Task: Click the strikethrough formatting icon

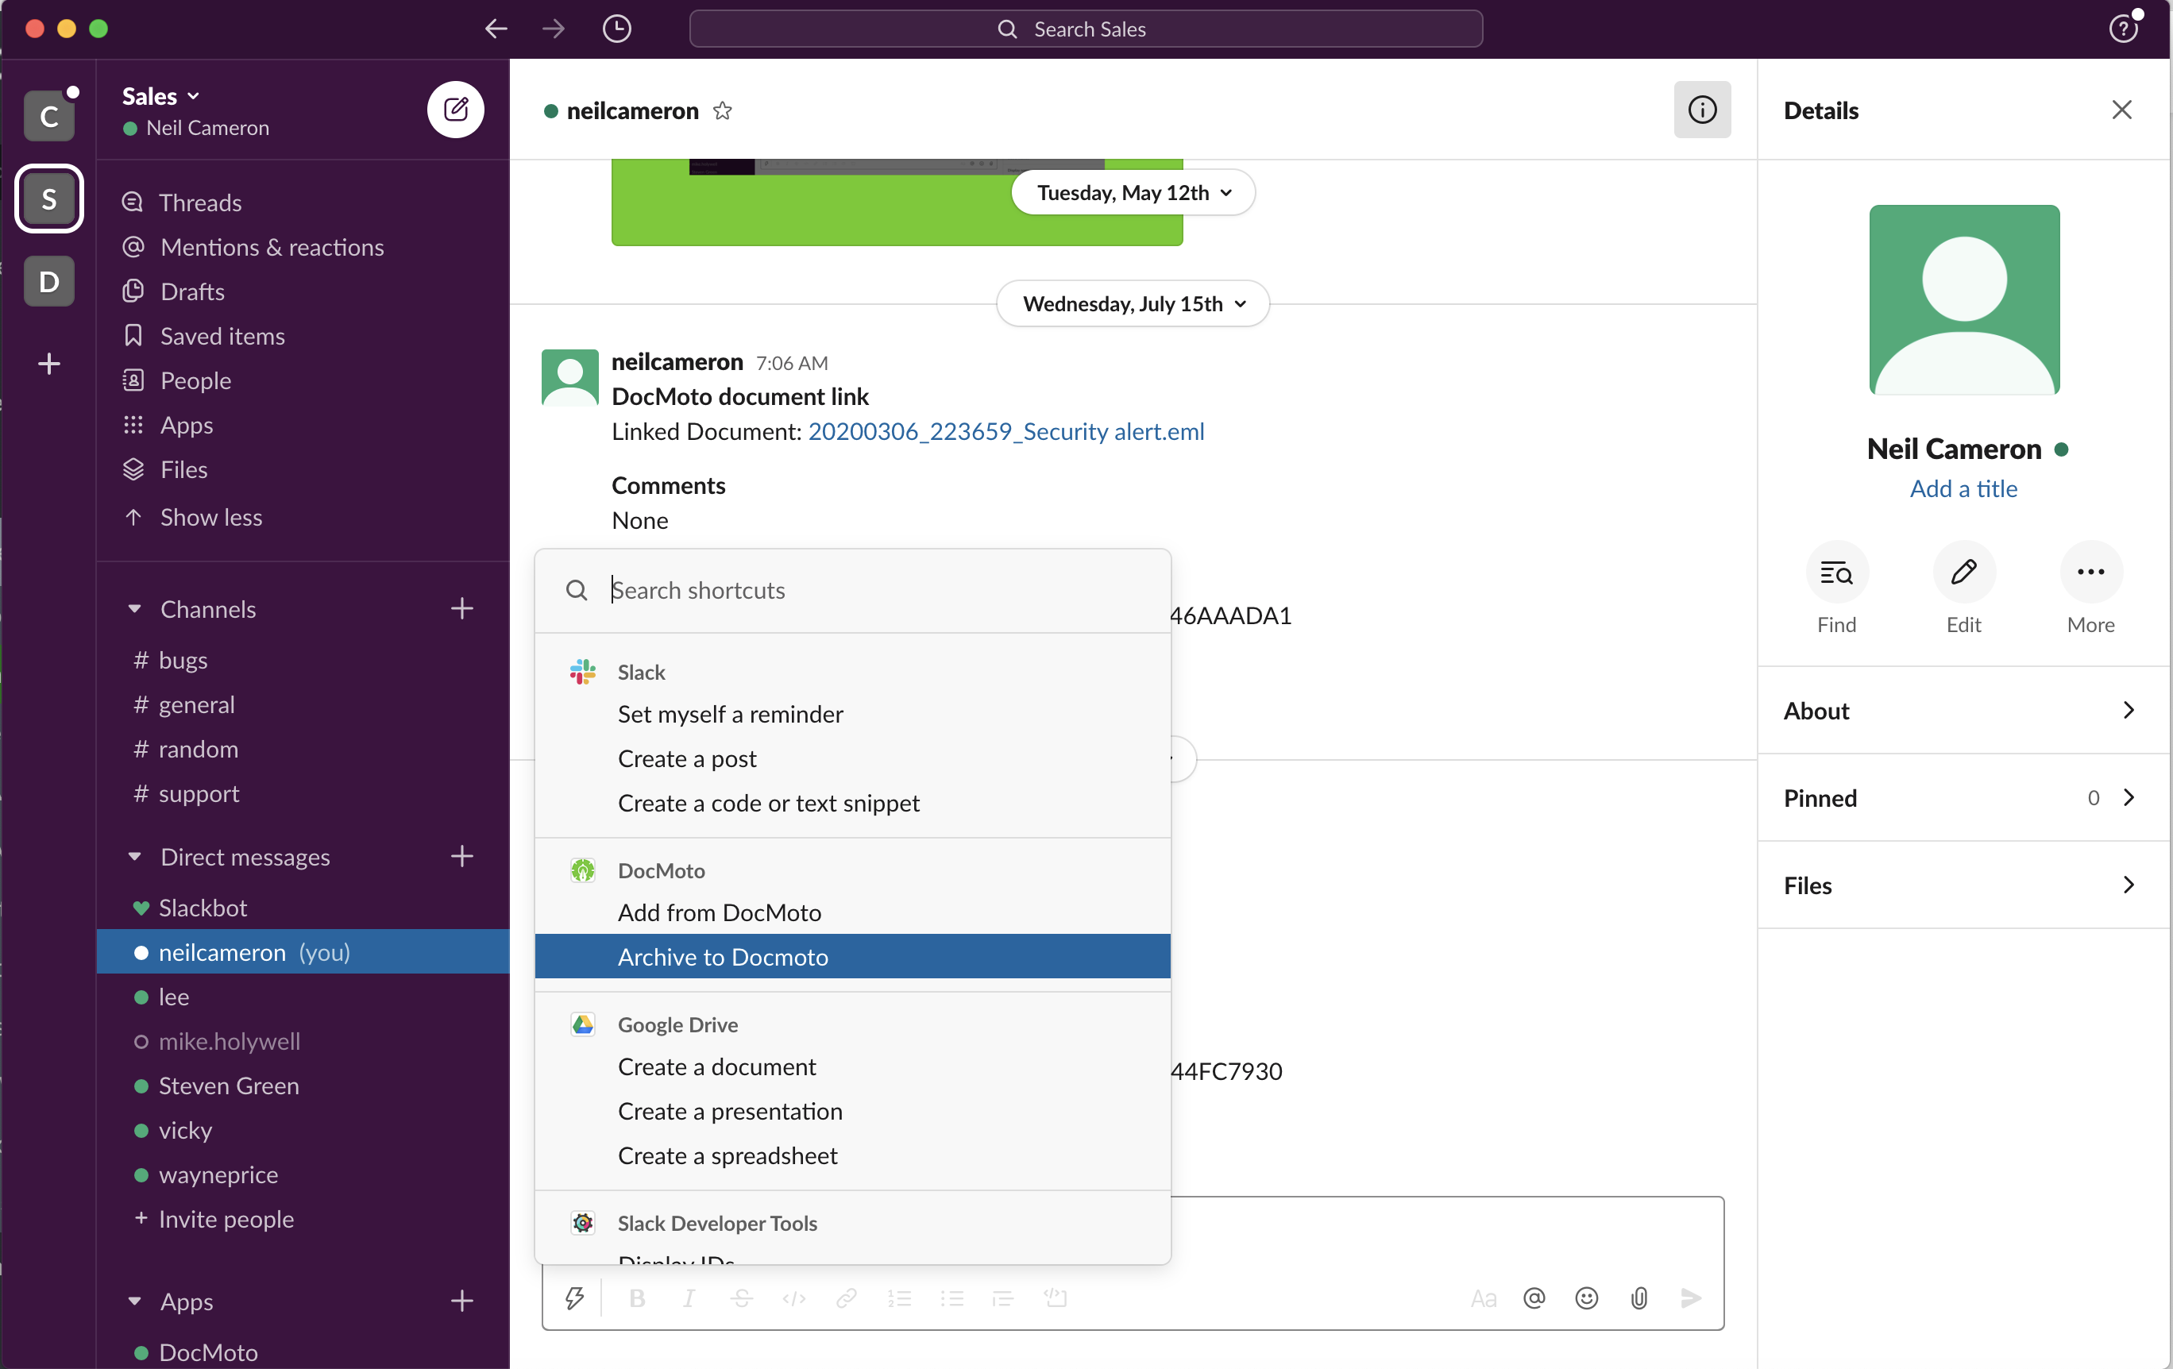Action: click(743, 1297)
